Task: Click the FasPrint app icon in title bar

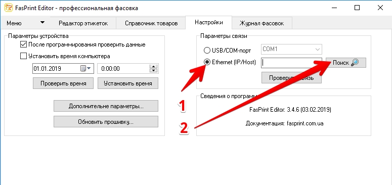Action: [x=8, y=8]
